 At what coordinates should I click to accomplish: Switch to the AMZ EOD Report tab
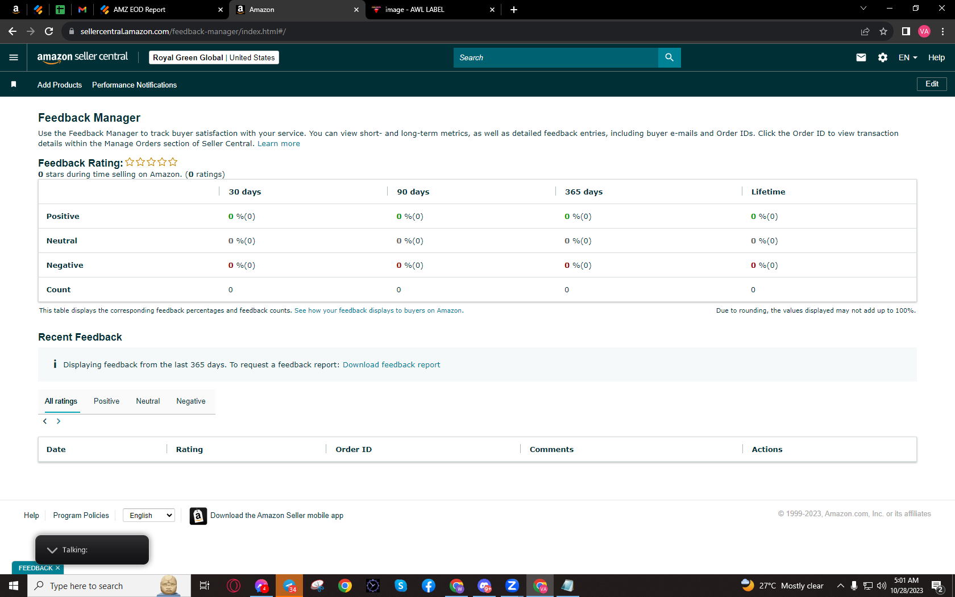coord(161,10)
